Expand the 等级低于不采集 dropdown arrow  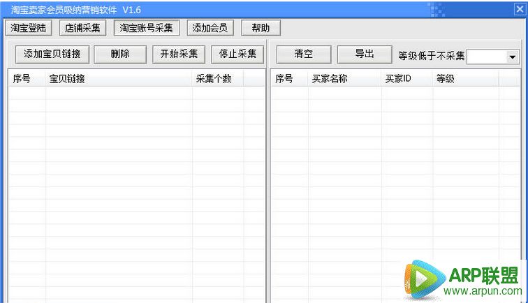tap(513, 57)
